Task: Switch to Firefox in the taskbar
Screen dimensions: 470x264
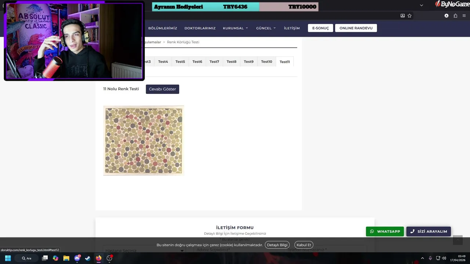Action: tap(98, 258)
